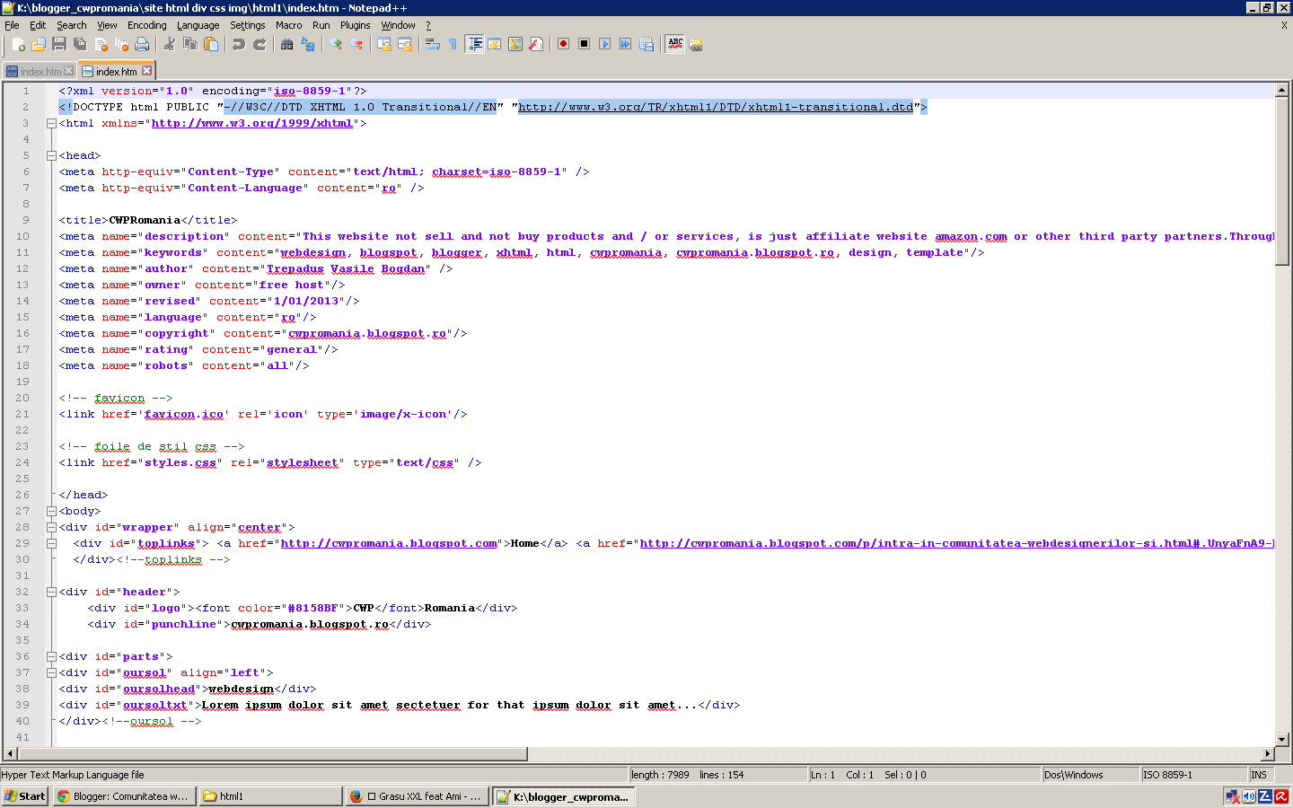Screen dimensions: 1293x808
Task: Cut selection with the scissors icon
Action: 170,44
